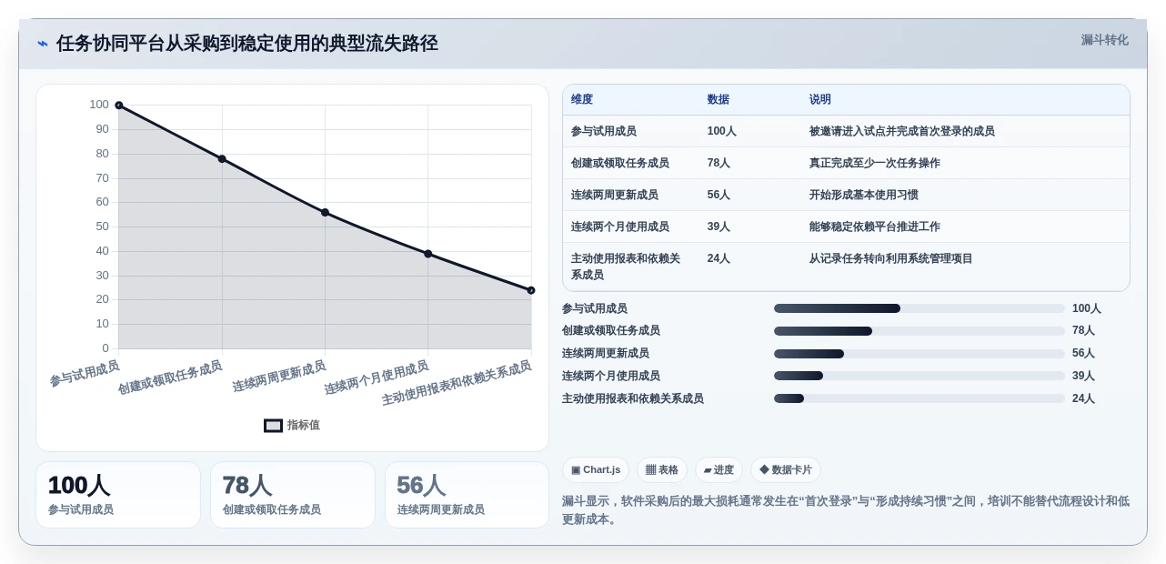Click description 能够稳定依赖平台推进工作
The image size is (1166, 564).
[875, 227]
